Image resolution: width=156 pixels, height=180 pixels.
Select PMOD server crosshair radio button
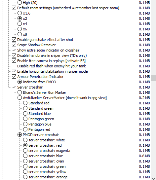tap(19, 135)
